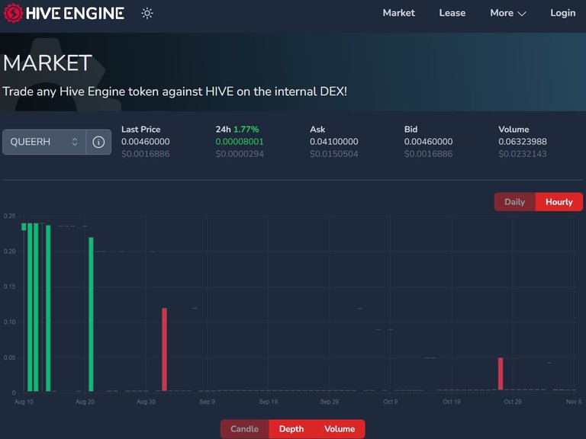The height and width of the screenshot is (439, 586).
Task: Click the green candle at Aug 20
Action: tap(92, 314)
